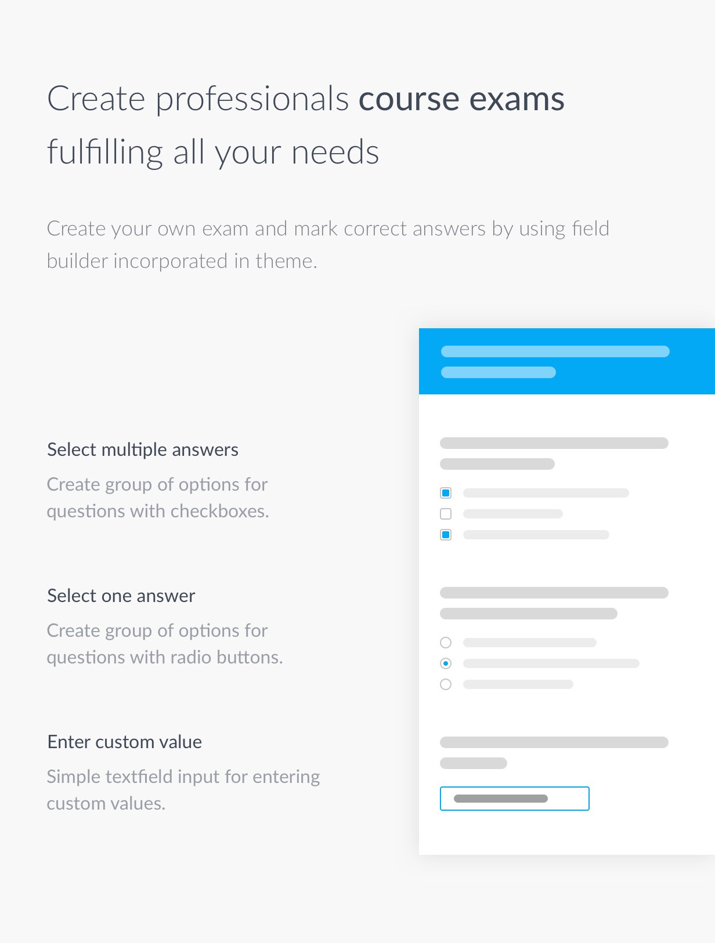Screen dimensions: 715x943
Task: Click the blue-outlined text input field
Action: click(515, 799)
